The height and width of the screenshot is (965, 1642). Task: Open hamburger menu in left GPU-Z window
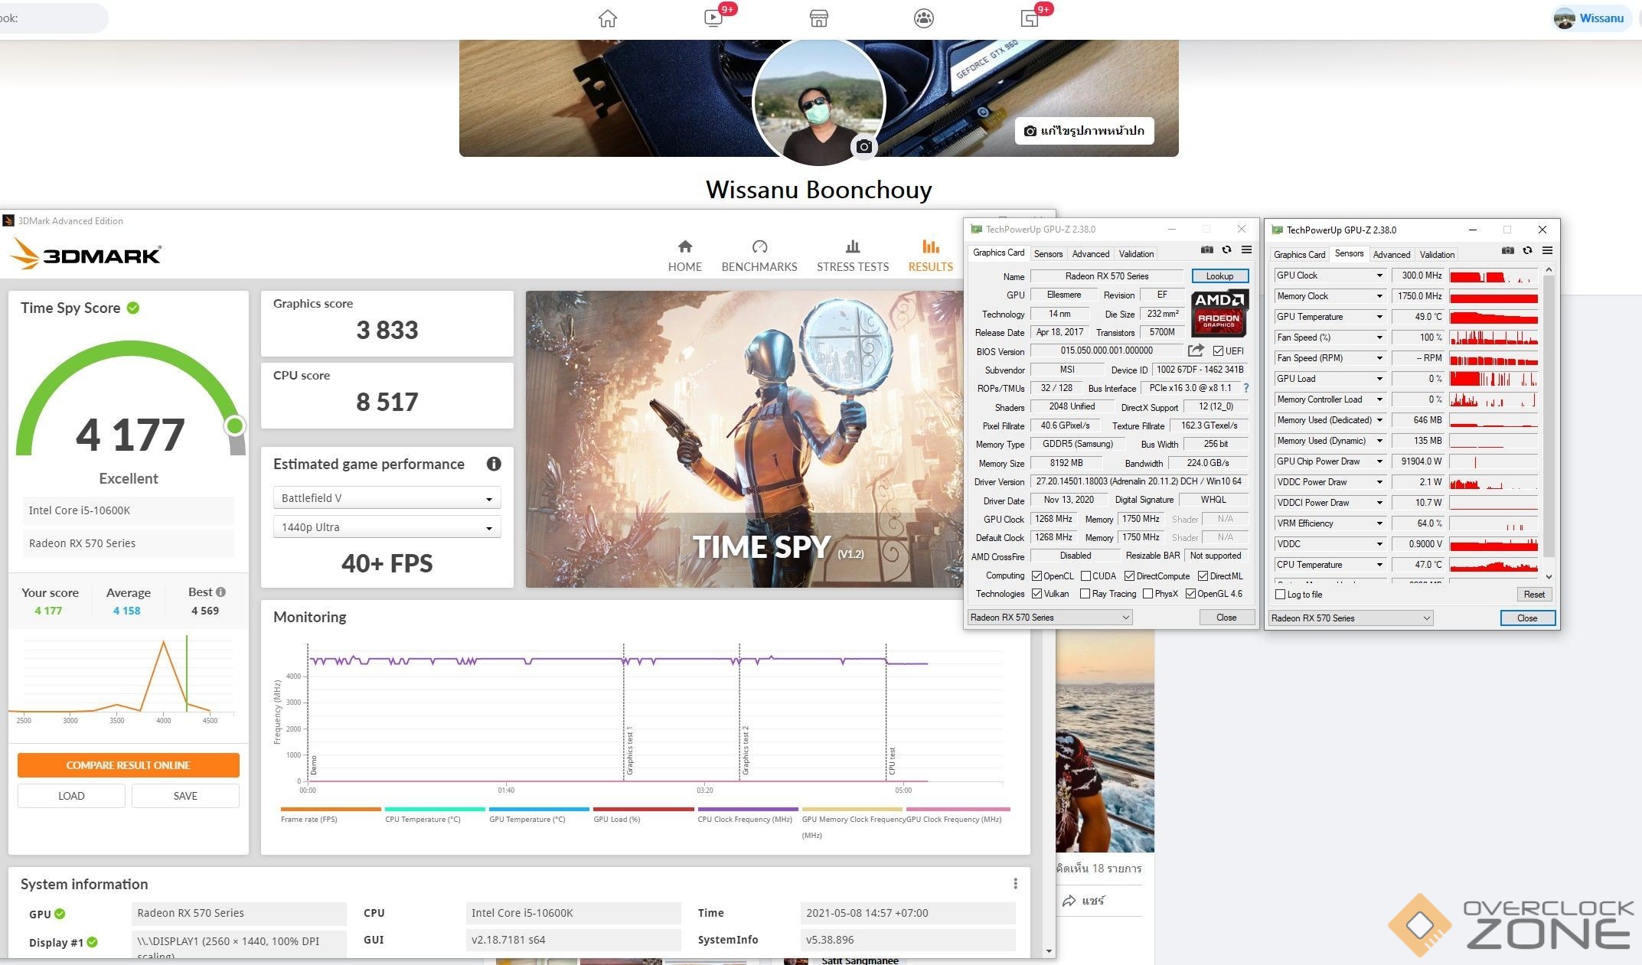click(1246, 250)
